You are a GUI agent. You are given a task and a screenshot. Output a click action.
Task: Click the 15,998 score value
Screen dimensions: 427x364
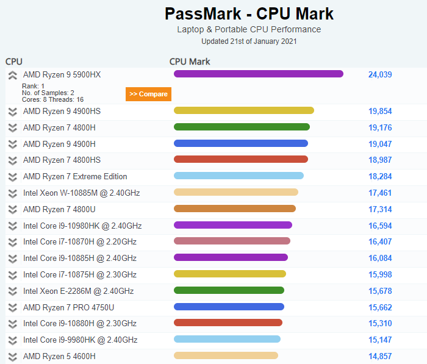pos(380,274)
